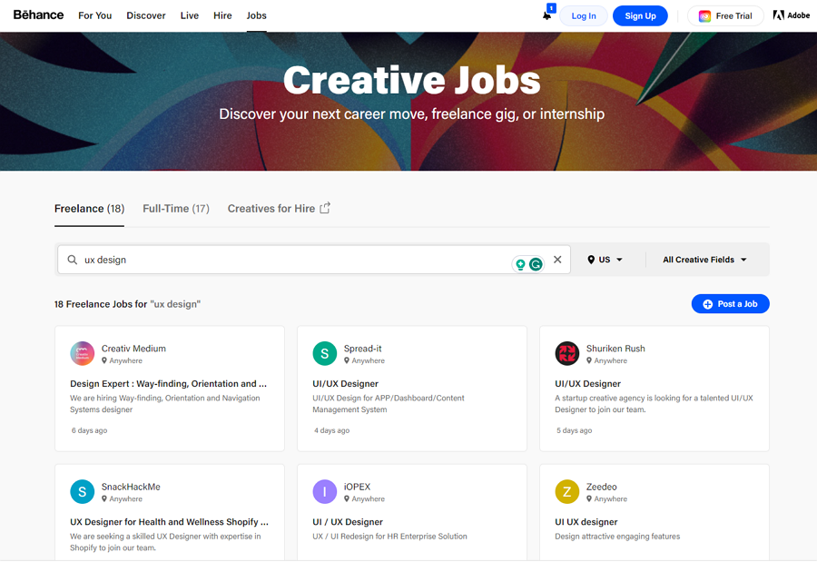Click the Sign Up button
The image size is (817, 562).
click(640, 15)
